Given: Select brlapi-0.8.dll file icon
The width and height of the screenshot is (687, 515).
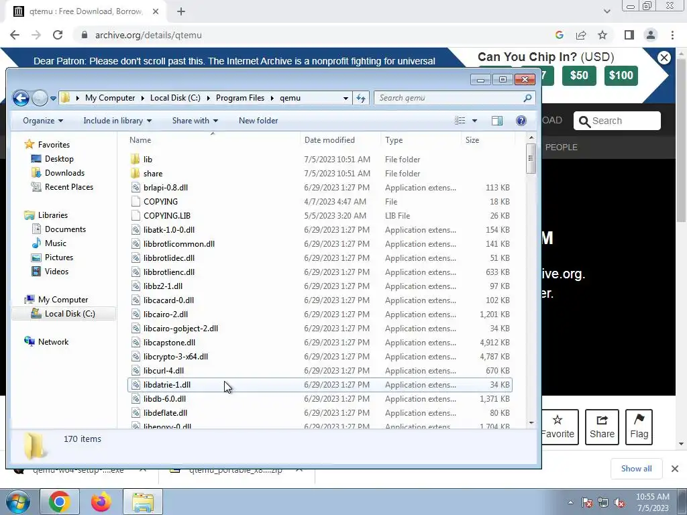Looking at the screenshot, I should (x=136, y=188).
